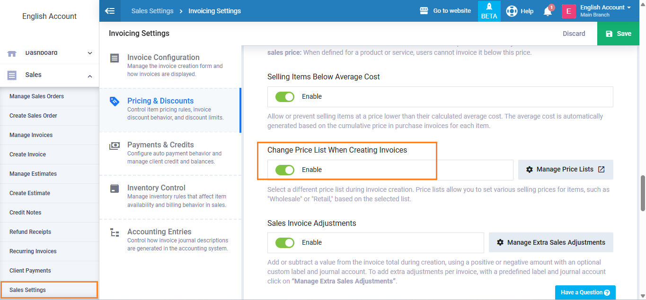Expand the Dashboard menu chevron

[90, 53]
